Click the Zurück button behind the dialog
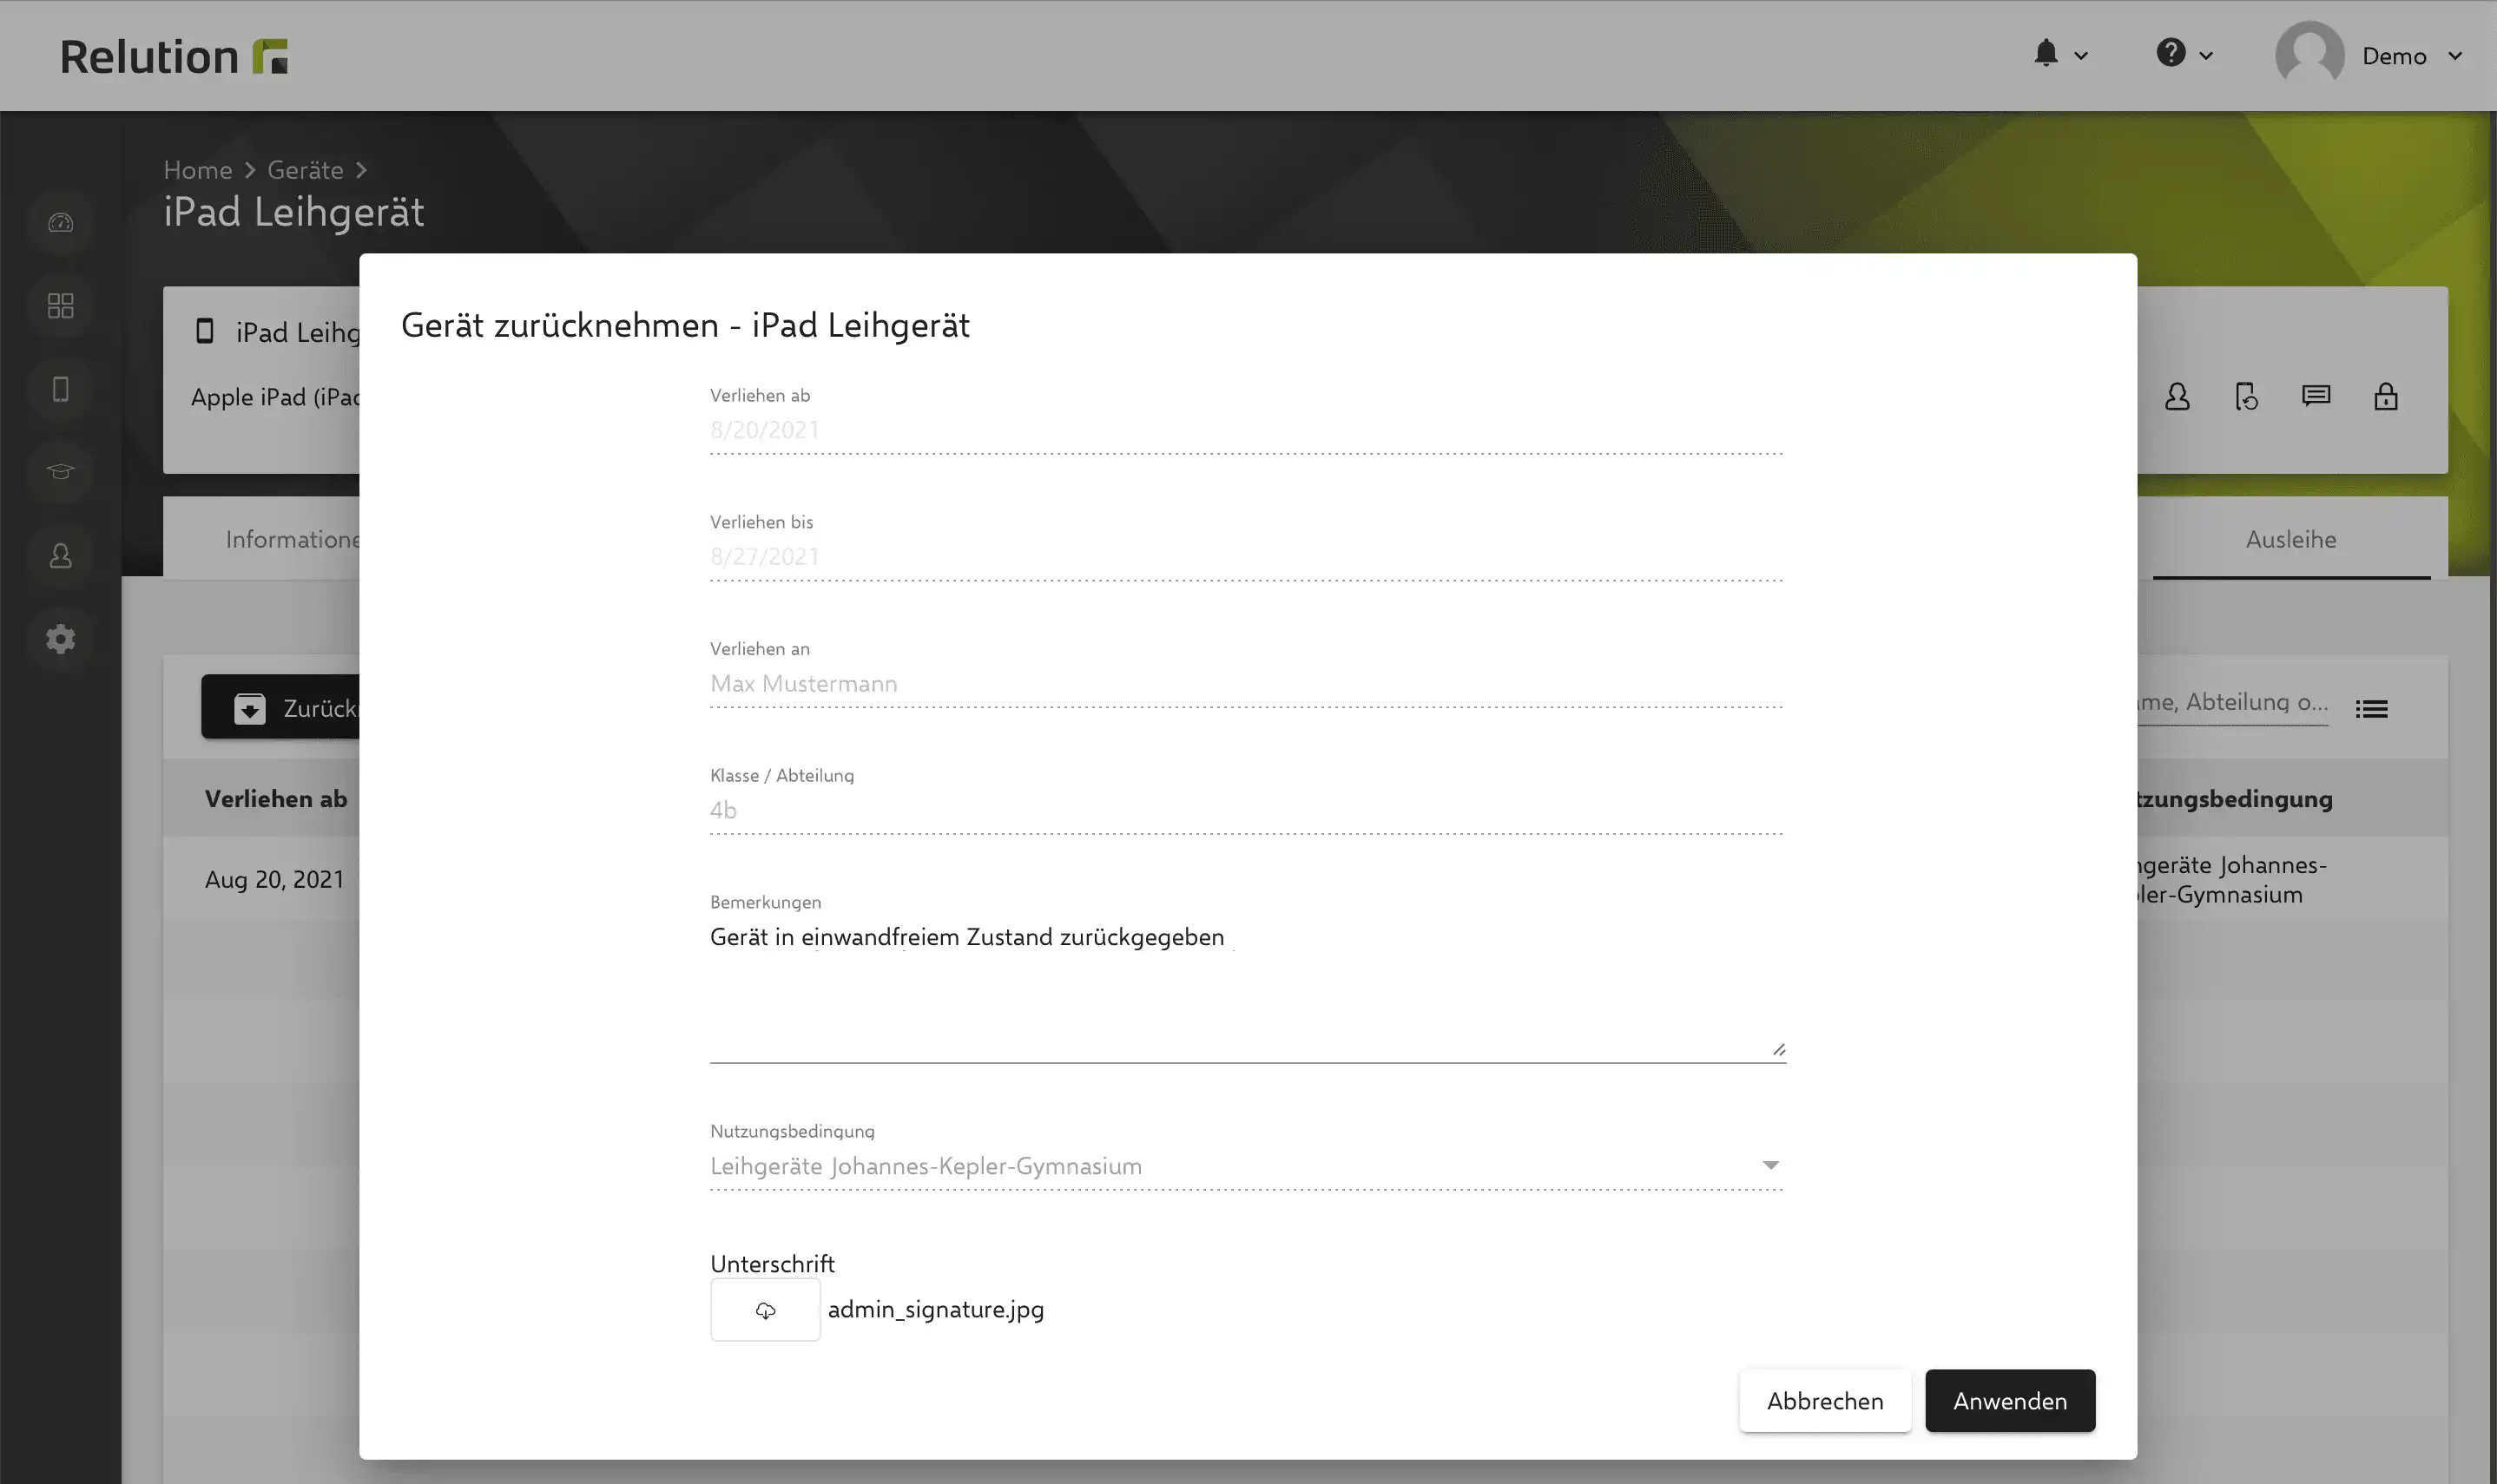 [x=280, y=707]
